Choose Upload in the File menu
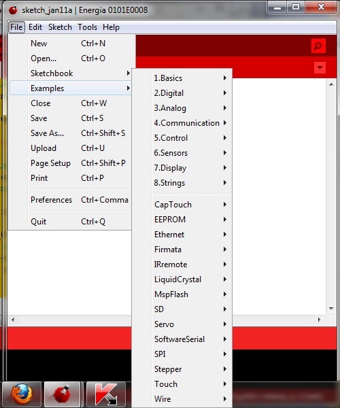Image resolution: width=340 pixels, height=408 pixels. point(70,148)
